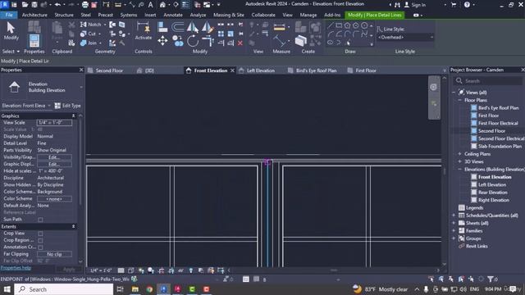Collapse the Floor Plans tree node
Image resolution: width=525 pixels, height=295 pixels.
pos(459,100)
